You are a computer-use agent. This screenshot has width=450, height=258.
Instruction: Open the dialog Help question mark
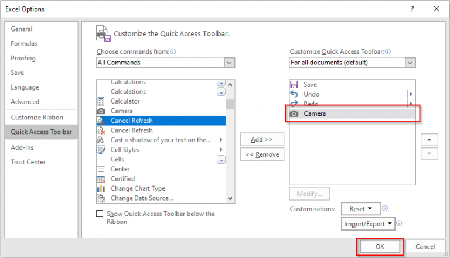point(412,9)
